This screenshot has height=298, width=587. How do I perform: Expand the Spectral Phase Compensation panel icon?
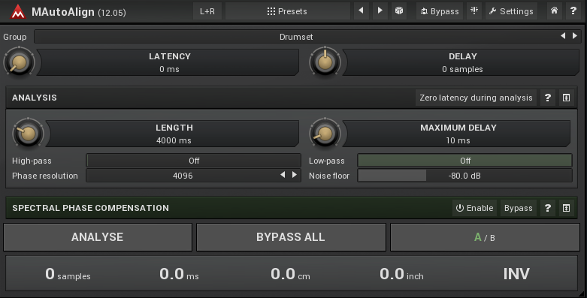tap(567, 208)
